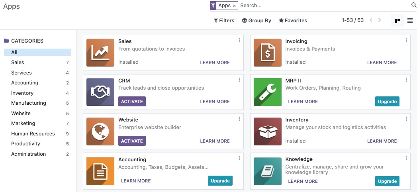Click Learn More on the CRM card

pos(215,101)
